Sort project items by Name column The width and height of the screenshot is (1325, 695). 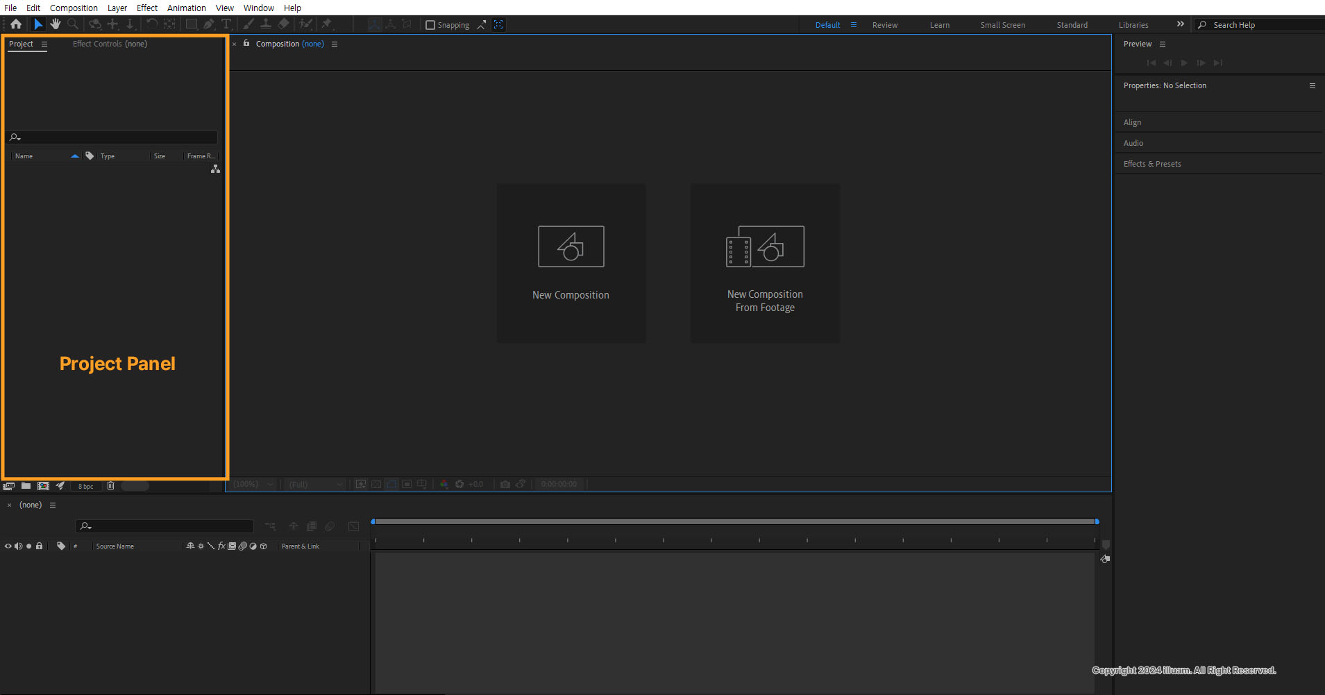(x=24, y=156)
